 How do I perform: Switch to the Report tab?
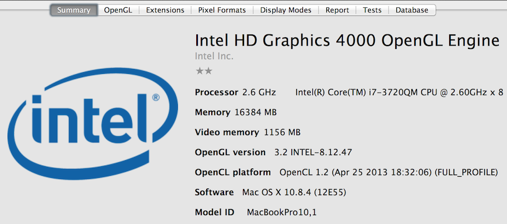337,10
